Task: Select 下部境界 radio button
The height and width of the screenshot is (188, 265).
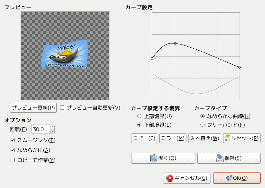Action: click(x=139, y=125)
